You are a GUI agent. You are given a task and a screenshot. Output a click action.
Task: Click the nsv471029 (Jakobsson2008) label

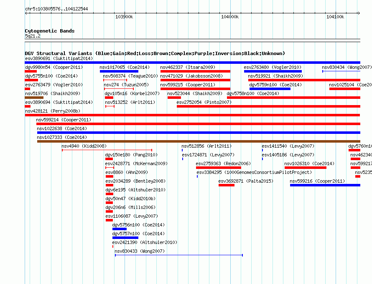point(191,76)
